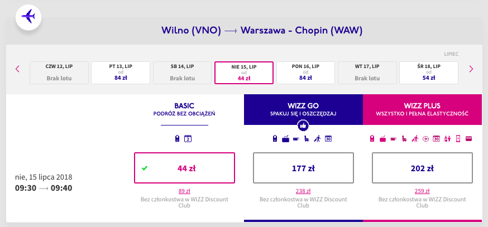Screen dimensions: 488x227
Task: Select the WIZZ Plus 202 zł fare
Action: coord(422,167)
